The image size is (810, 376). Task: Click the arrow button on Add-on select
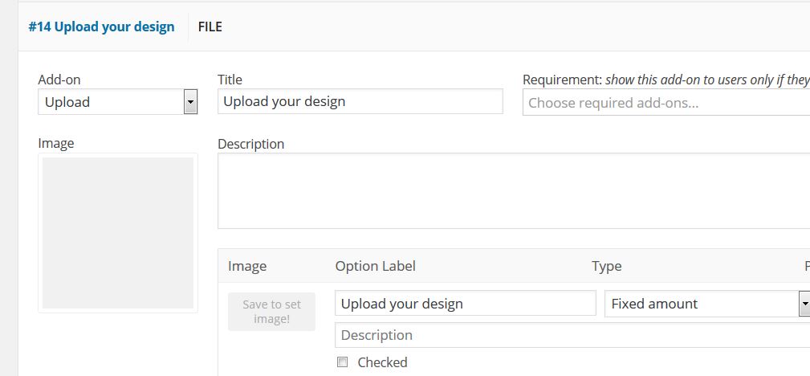[x=190, y=102]
